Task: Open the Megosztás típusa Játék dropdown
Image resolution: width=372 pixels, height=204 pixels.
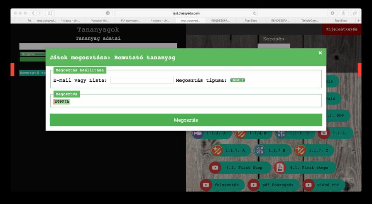Action: [237, 80]
